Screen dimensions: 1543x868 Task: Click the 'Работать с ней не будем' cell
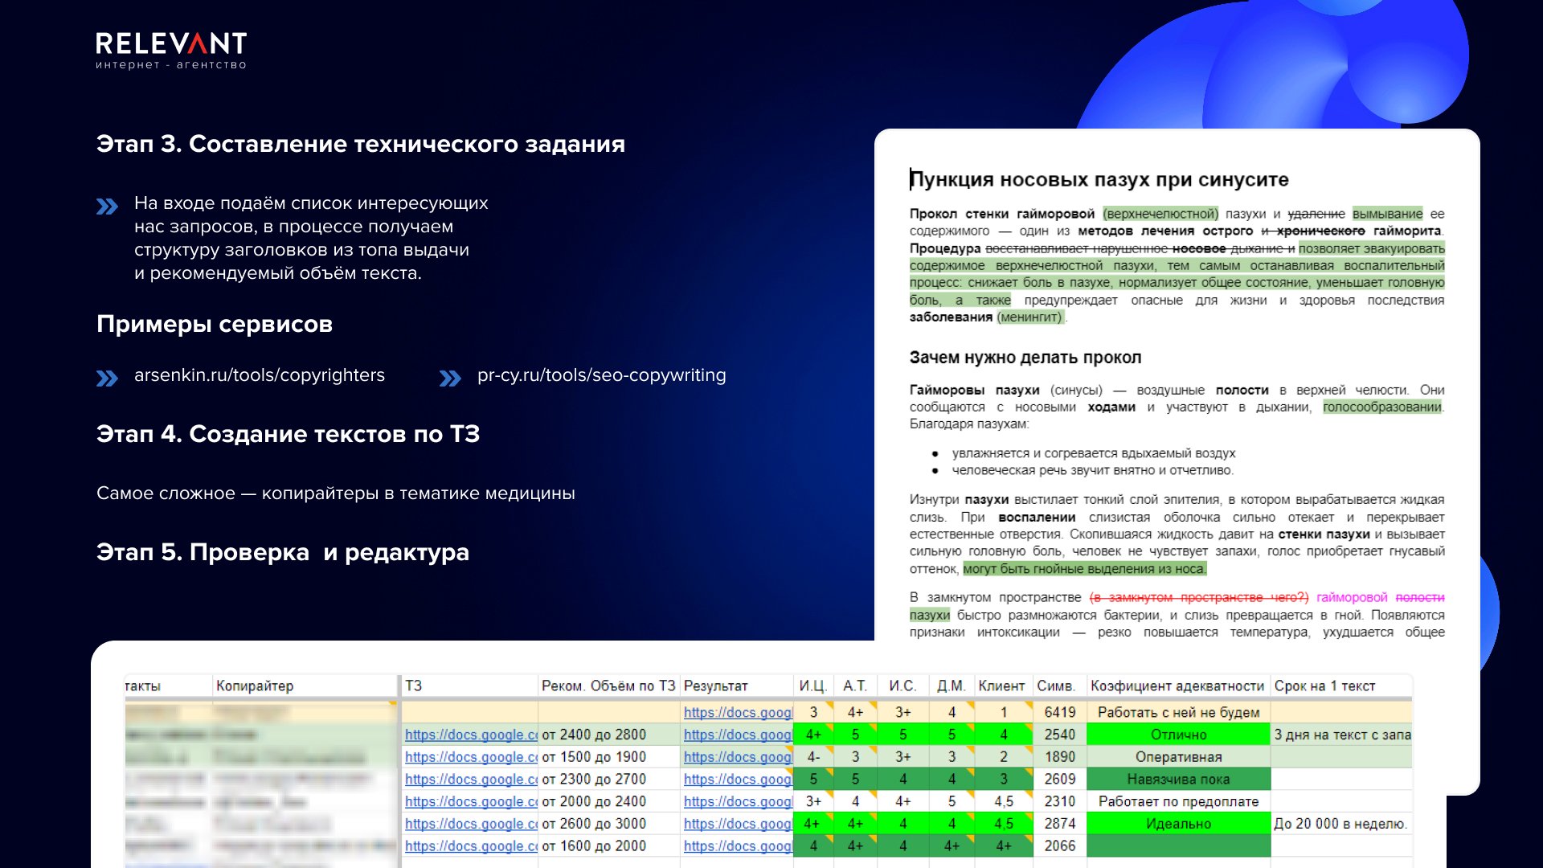click(1178, 712)
